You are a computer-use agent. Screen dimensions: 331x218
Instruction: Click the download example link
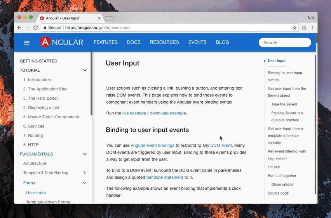point(168,113)
